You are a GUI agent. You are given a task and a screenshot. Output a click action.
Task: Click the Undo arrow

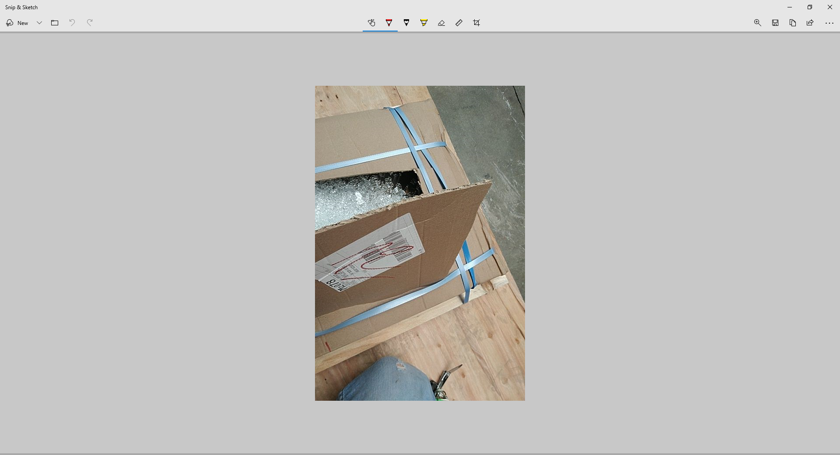(72, 23)
